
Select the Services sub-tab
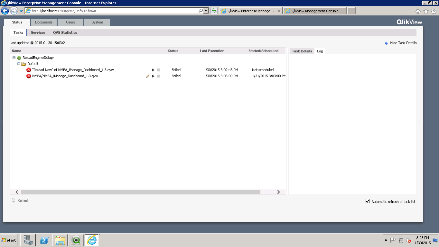click(38, 32)
